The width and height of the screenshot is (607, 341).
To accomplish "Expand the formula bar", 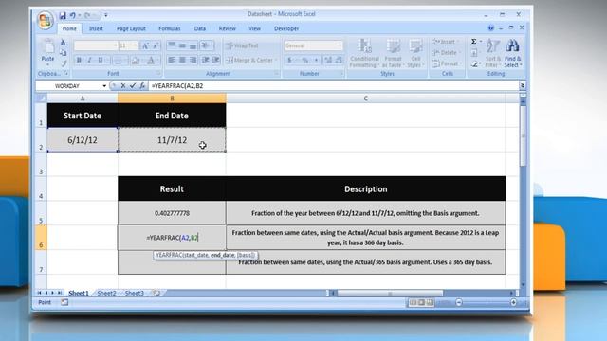I will pyautogui.click(x=523, y=85).
